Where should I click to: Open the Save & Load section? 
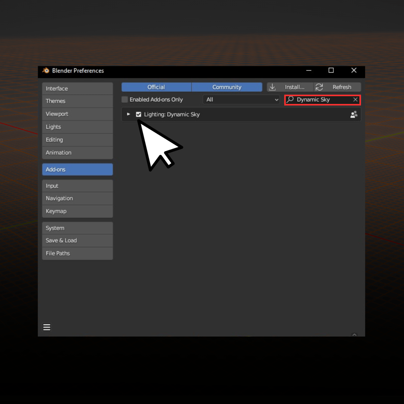pos(77,241)
